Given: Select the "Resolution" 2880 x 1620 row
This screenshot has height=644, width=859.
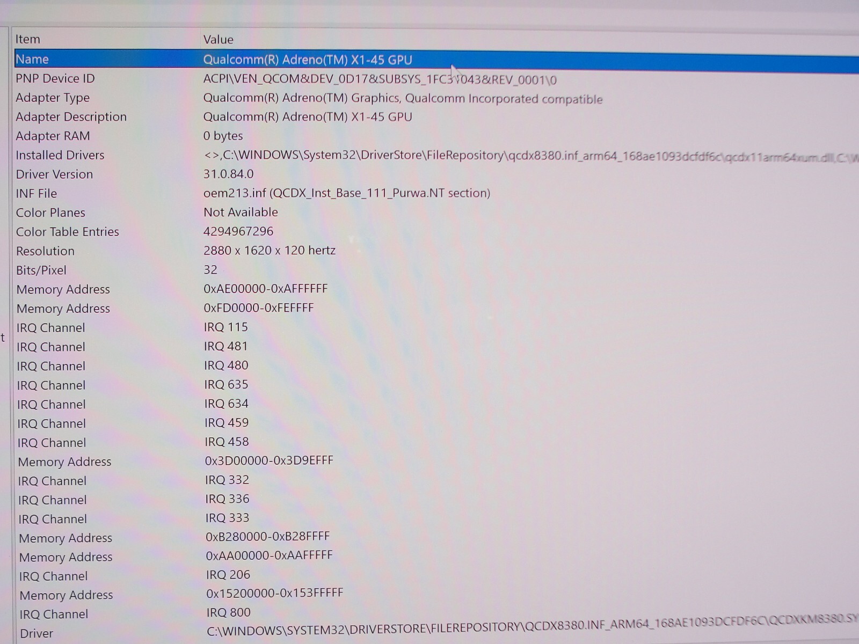Looking at the screenshot, I should point(436,251).
